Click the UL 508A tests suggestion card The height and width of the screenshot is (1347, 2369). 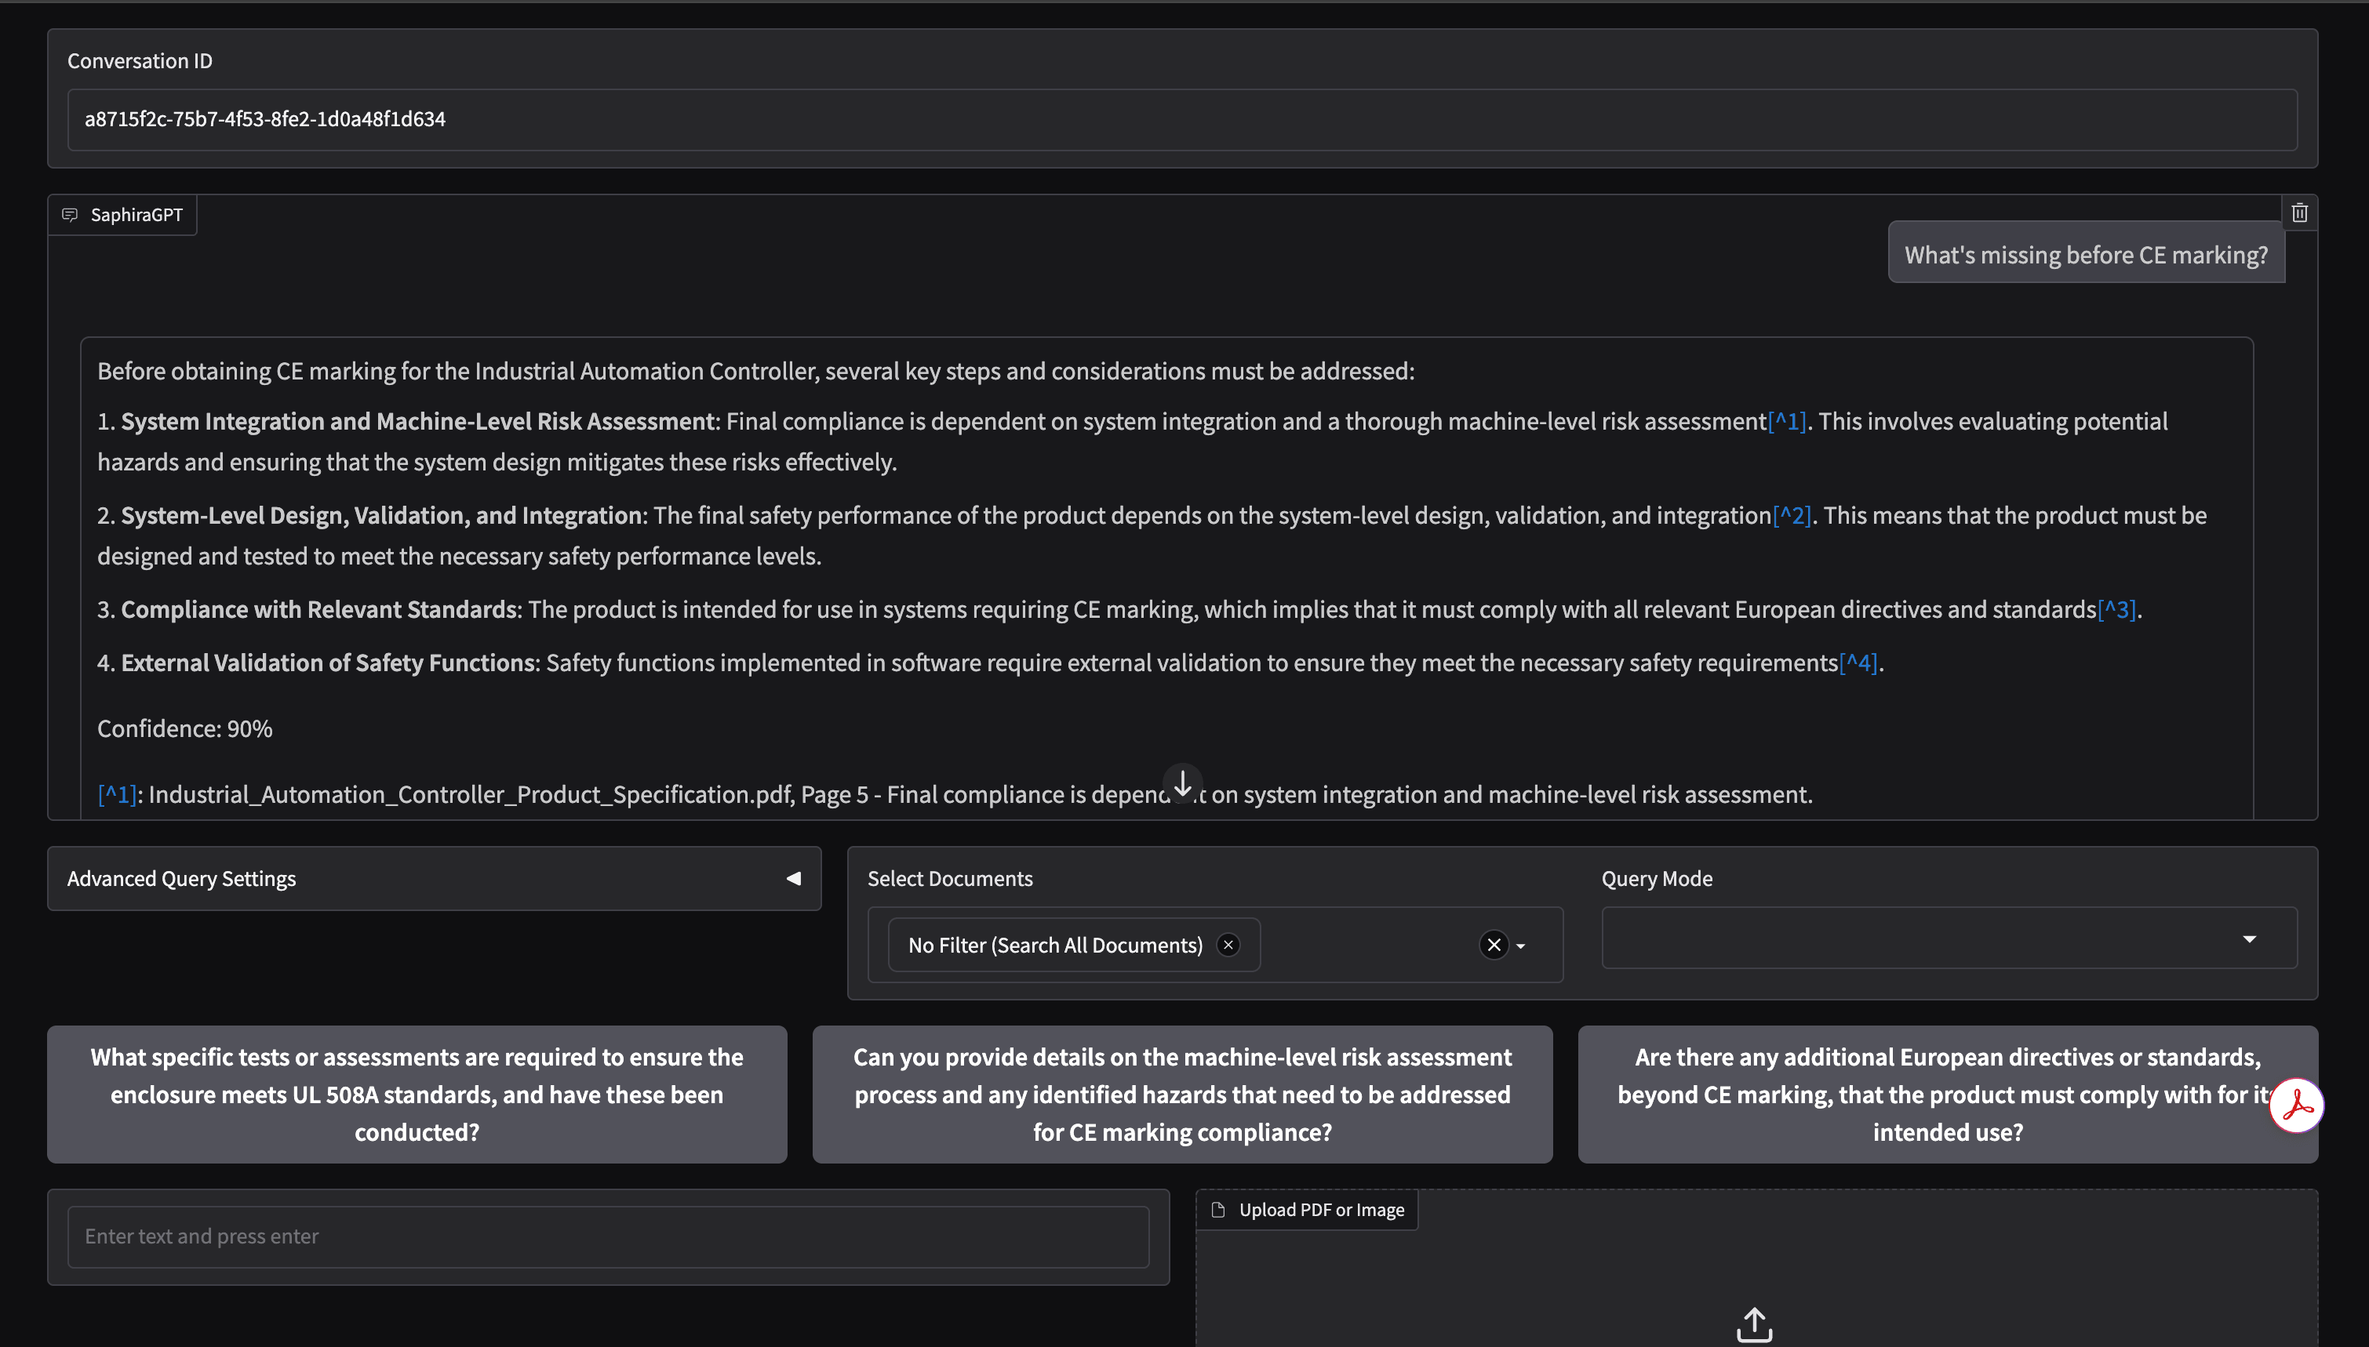tap(417, 1095)
